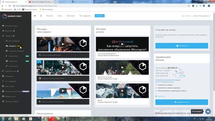The image size is (215, 121).
Task: Open the account email dropdown
Action: pyautogui.click(x=202, y=16)
